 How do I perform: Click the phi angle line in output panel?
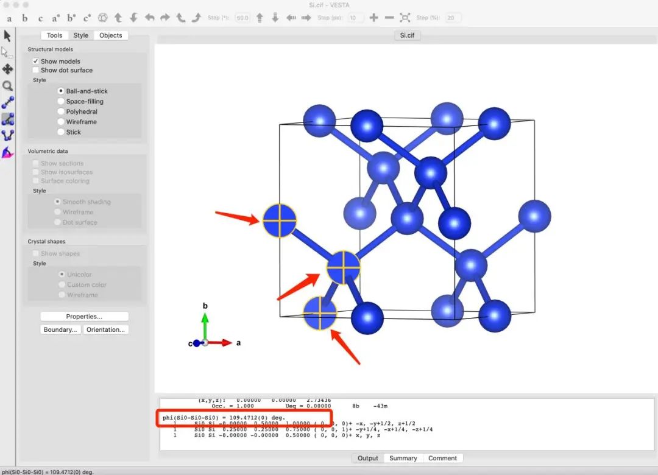coord(224,418)
